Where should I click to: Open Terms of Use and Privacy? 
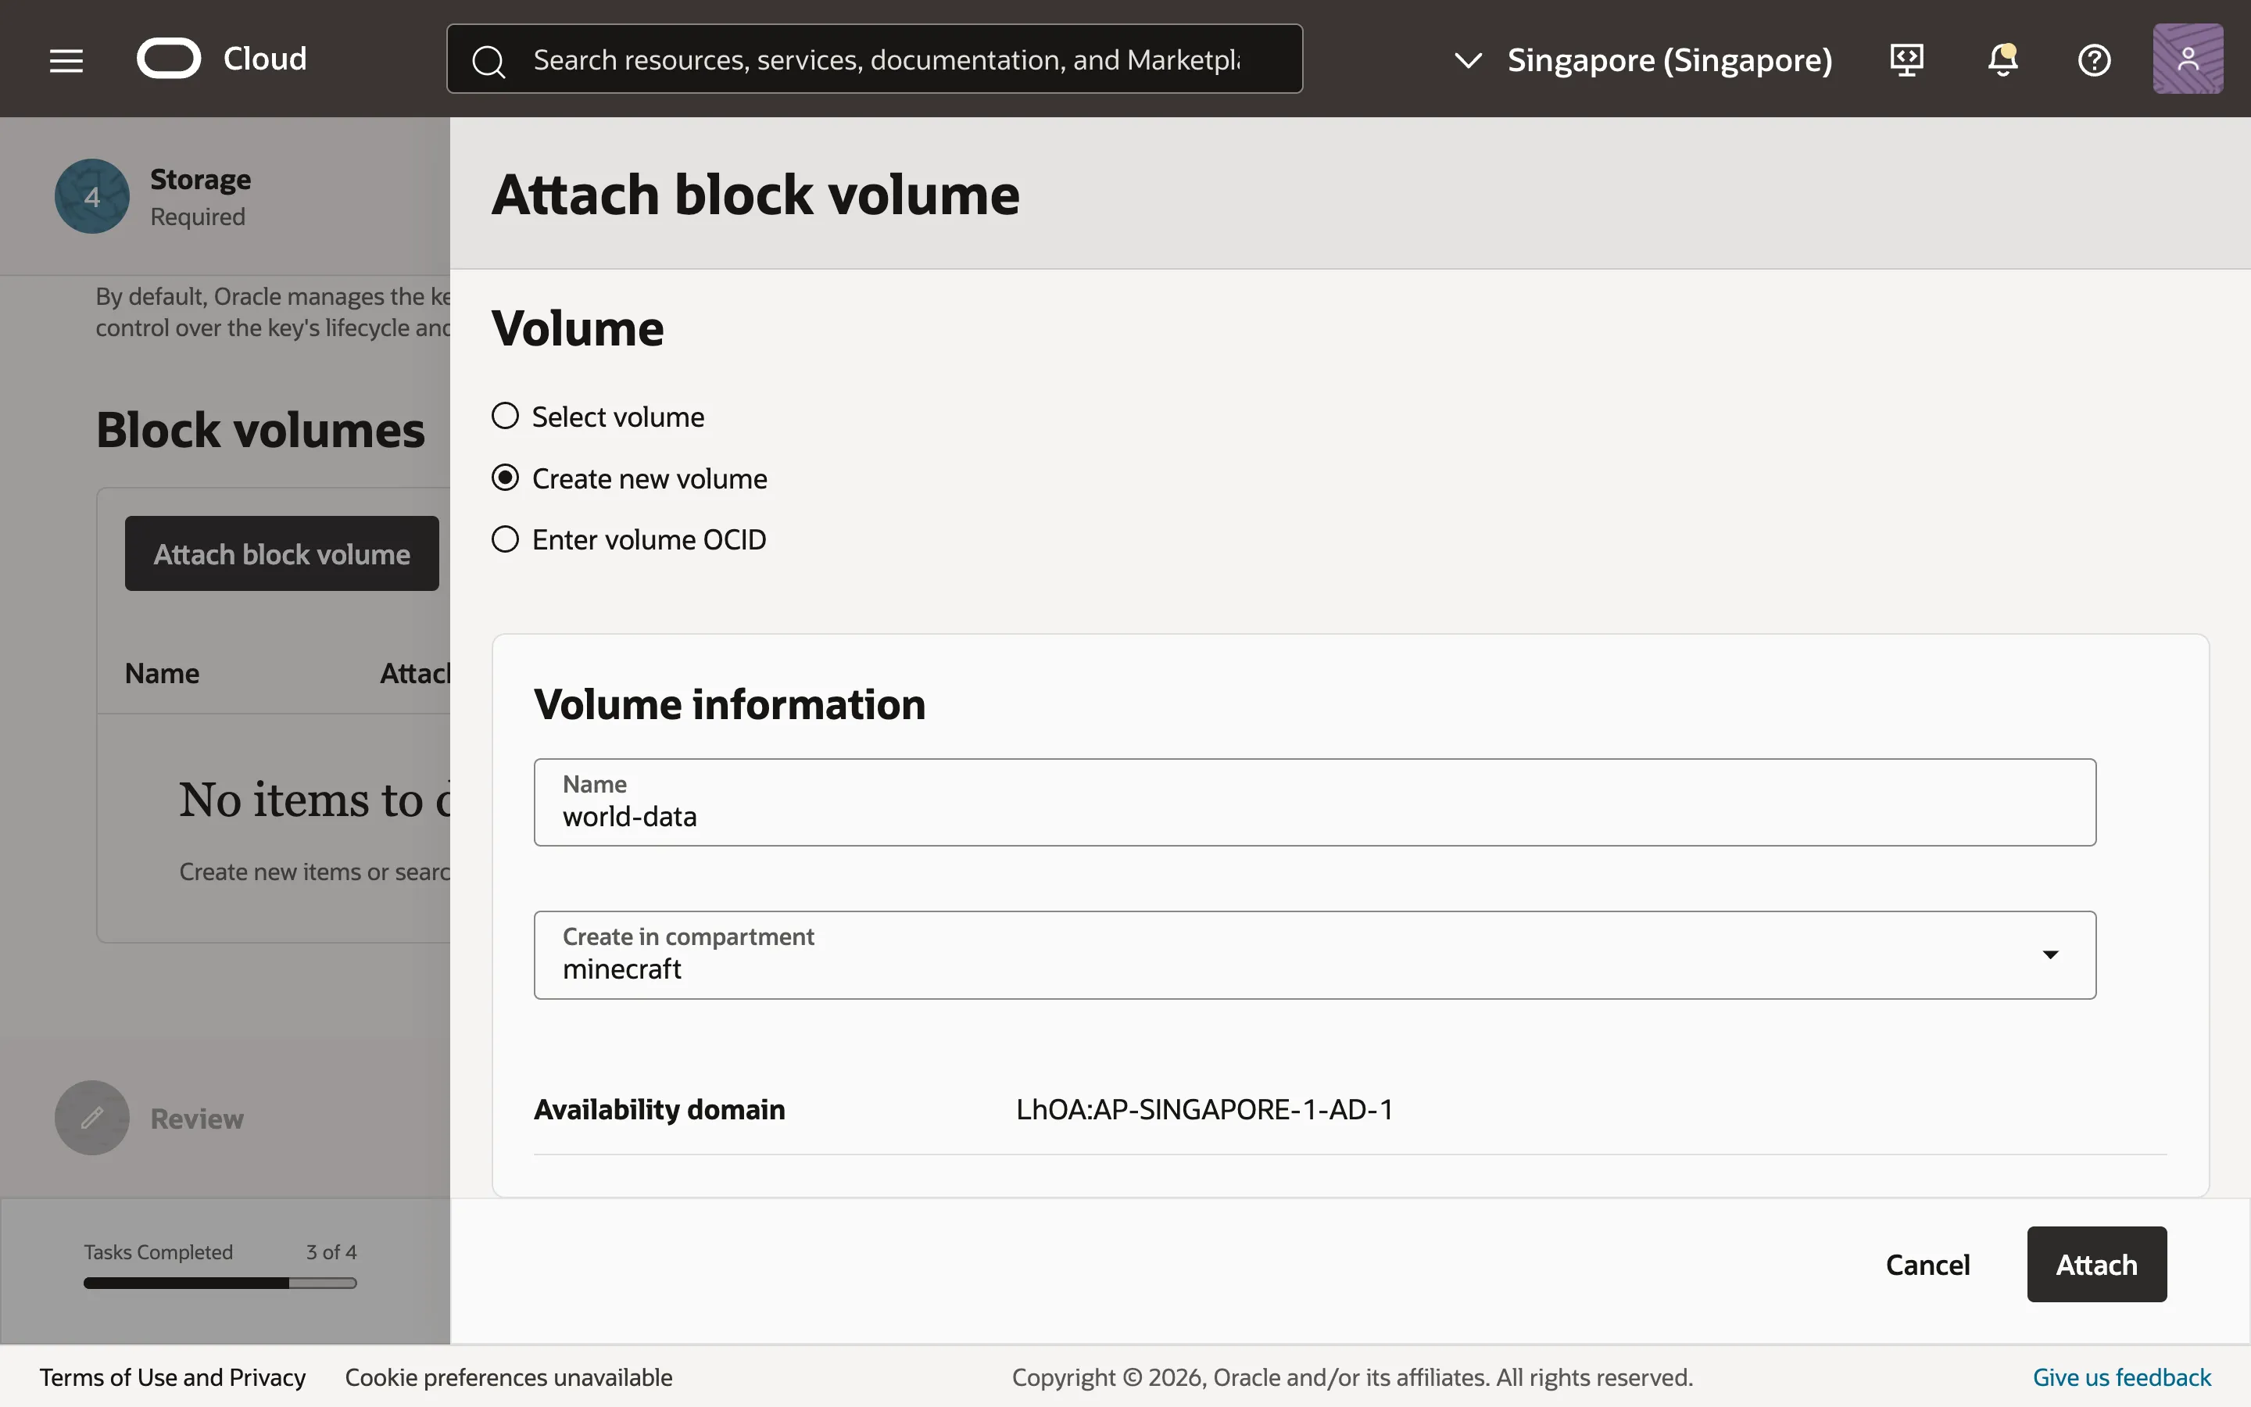(173, 1377)
